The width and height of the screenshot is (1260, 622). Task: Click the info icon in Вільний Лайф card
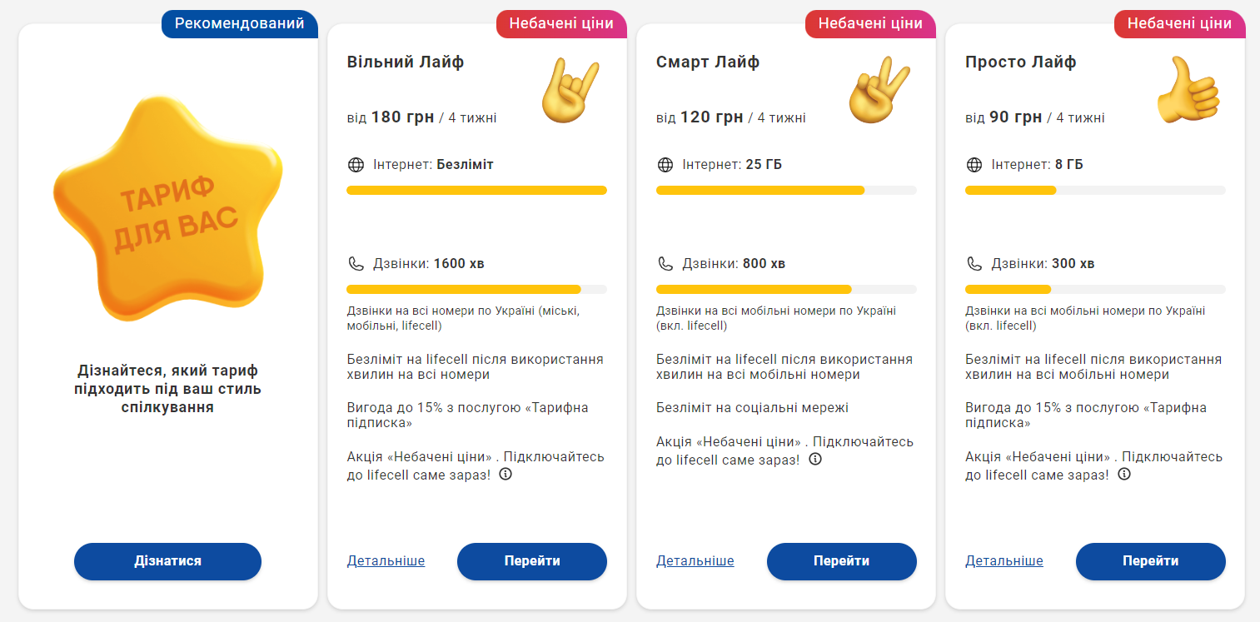click(505, 475)
